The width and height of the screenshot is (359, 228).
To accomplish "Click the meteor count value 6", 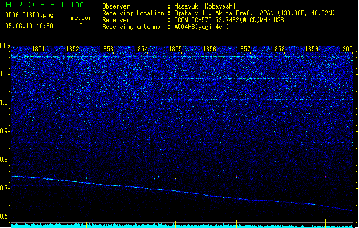I will pos(80,26).
